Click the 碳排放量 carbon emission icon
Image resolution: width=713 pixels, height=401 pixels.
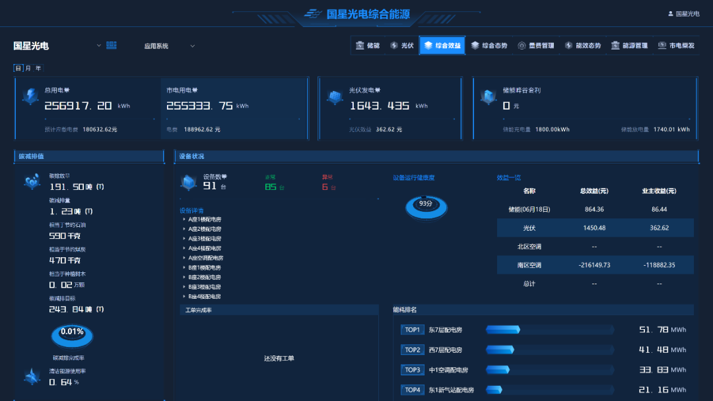[32, 181]
